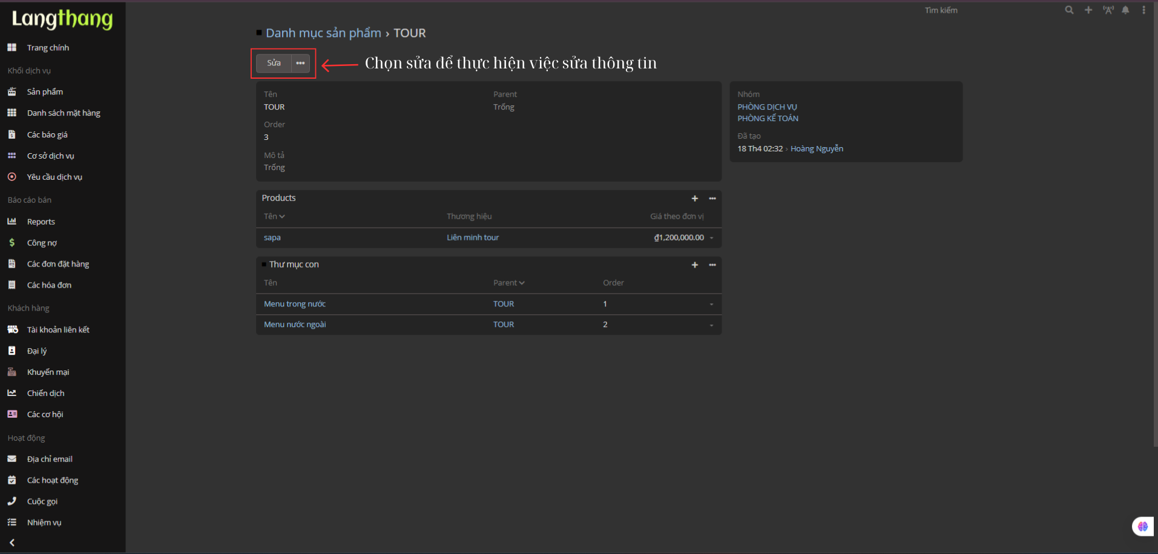
Task: Click the Tìm kiếm search field
Action: pos(941,10)
